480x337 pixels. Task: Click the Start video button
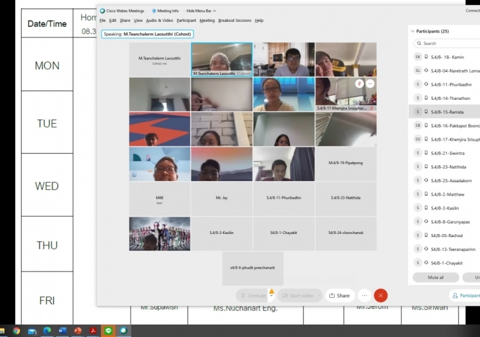pyautogui.click(x=297, y=295)
